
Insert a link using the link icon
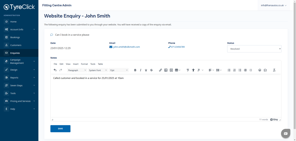click(x=160, y=70)
